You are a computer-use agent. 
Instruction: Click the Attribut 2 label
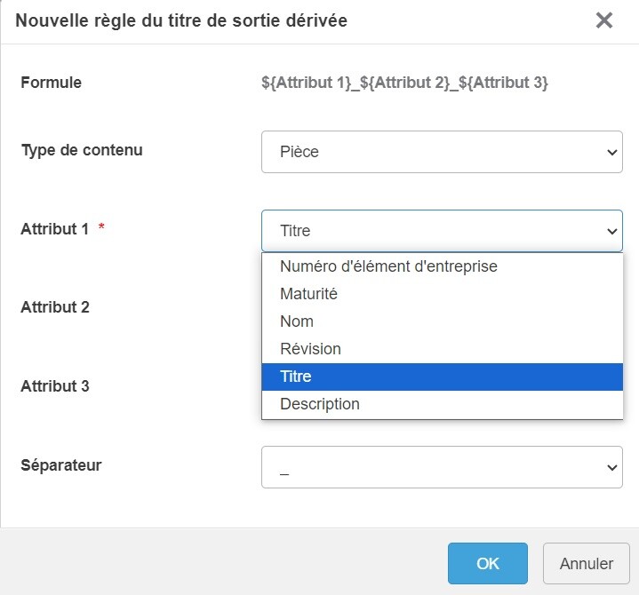(55, 308)
